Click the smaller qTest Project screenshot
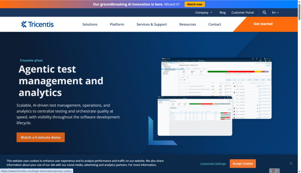Screen dimensions: 301x173 click(195, 116)
